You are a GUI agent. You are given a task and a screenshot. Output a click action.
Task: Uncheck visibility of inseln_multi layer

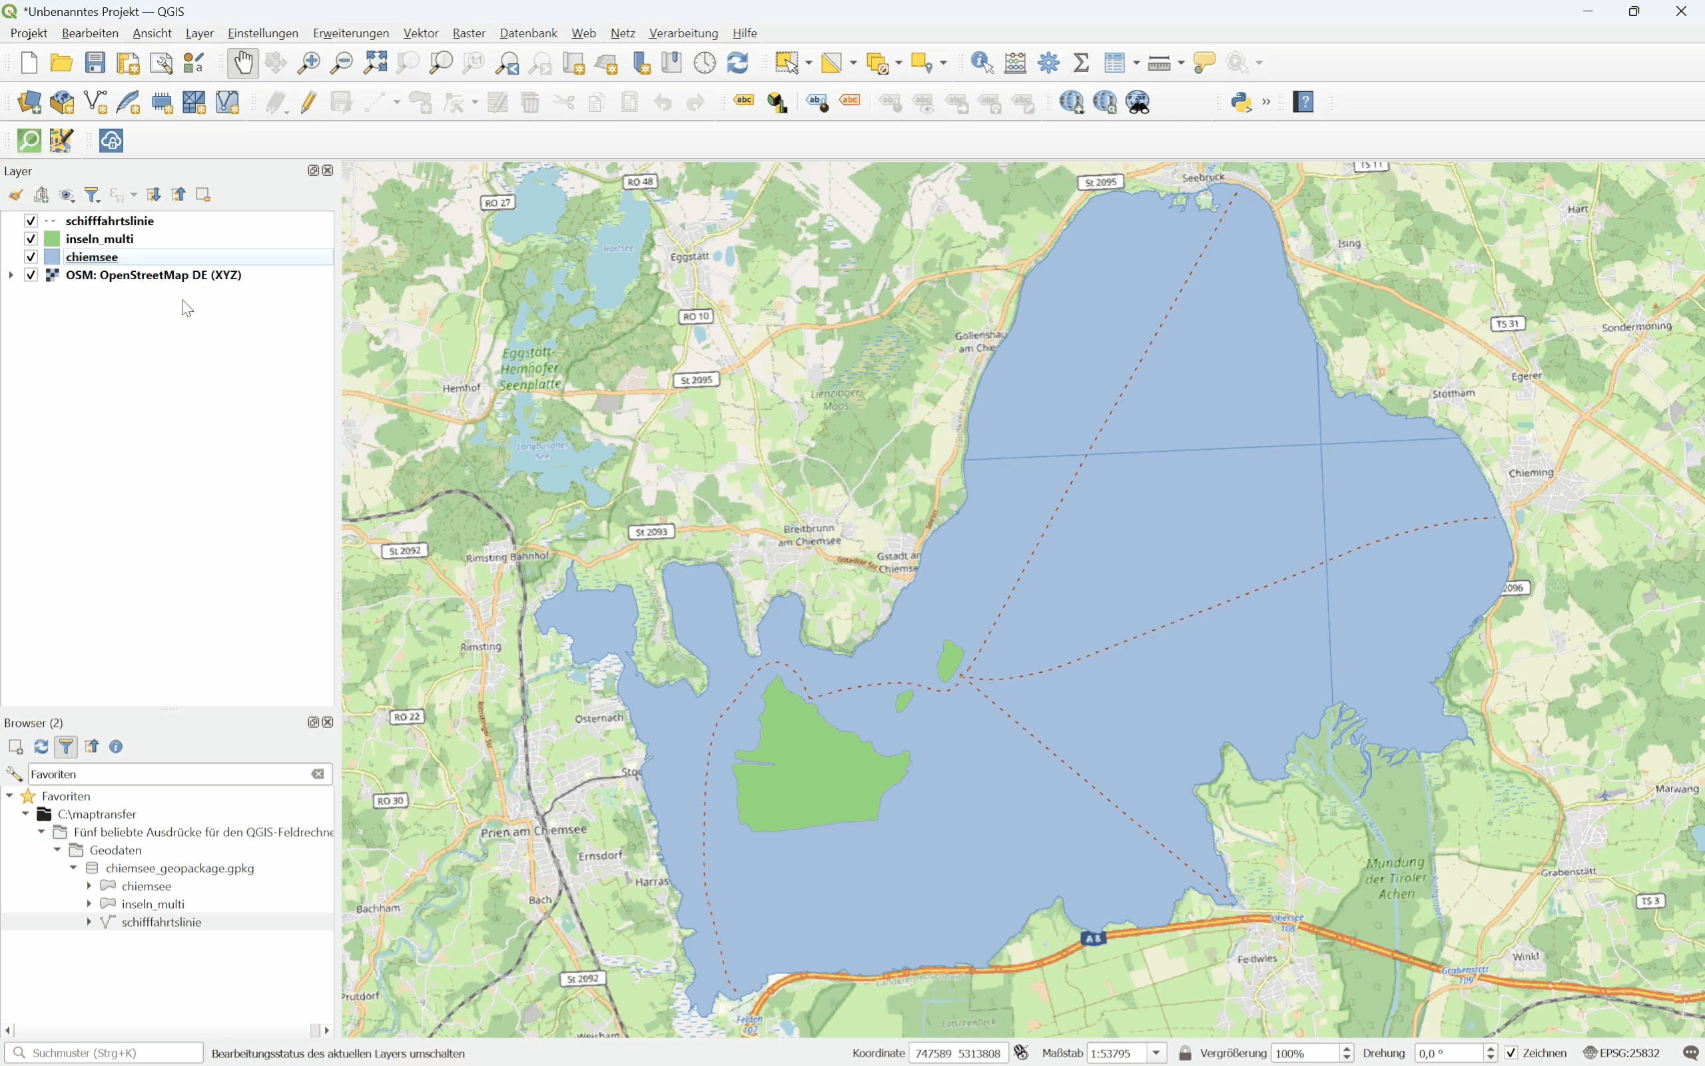[30, 239]
